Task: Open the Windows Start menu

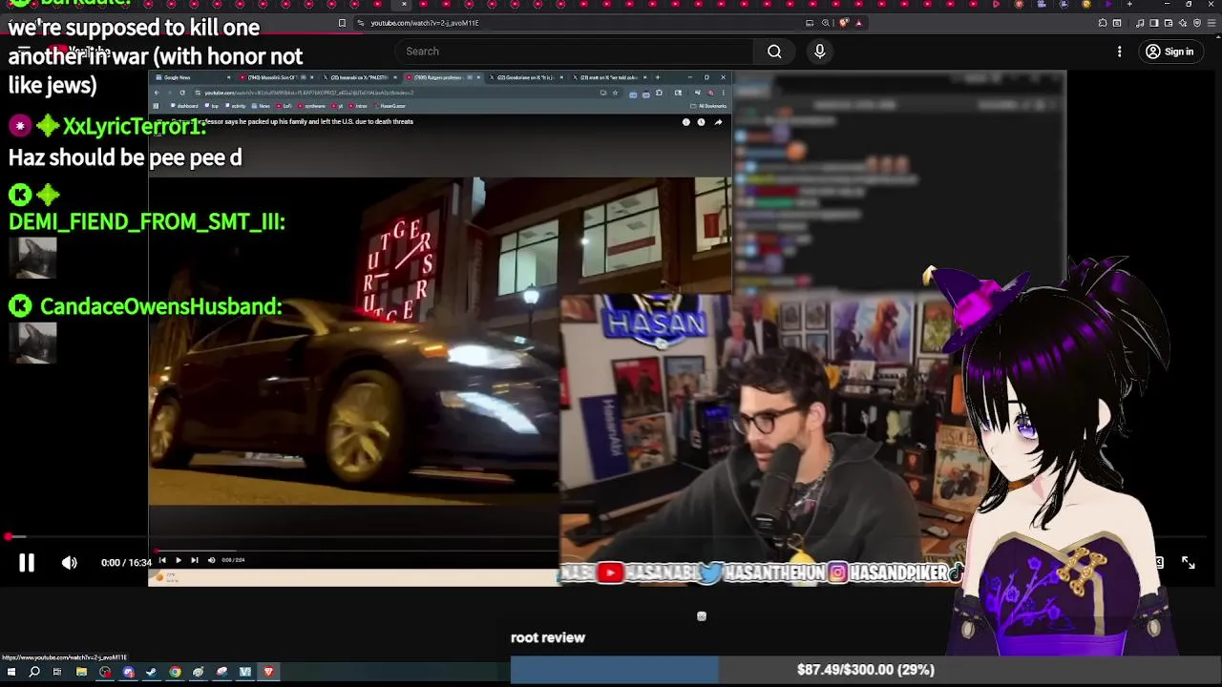Action: pos(11,672)
